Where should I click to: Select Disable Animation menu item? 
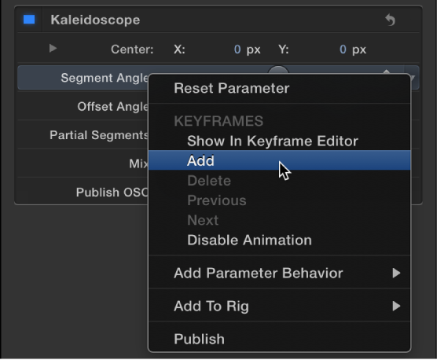(279, 240)
